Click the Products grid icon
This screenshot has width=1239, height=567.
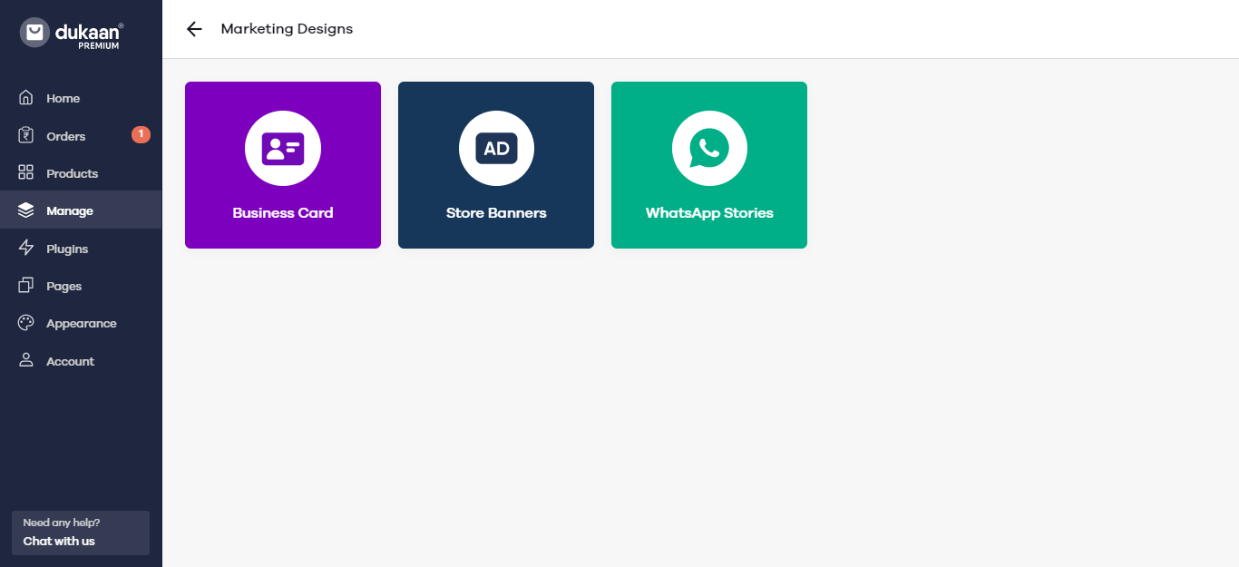(26, 172)
